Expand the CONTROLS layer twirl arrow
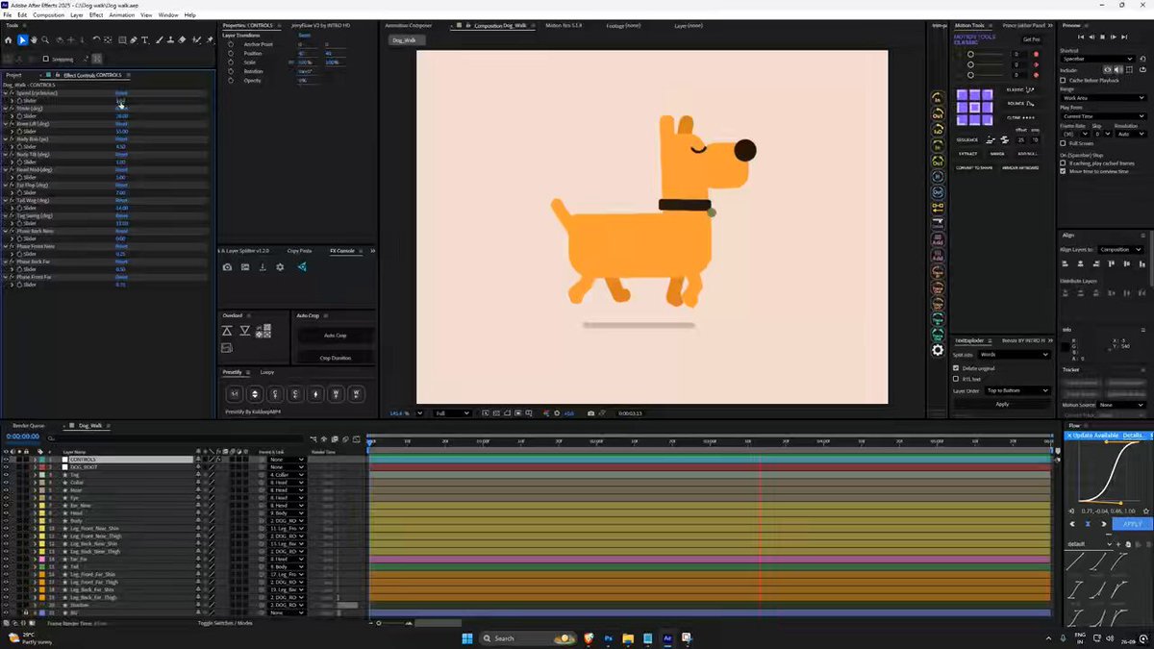The width and height of the screenshot is (1154, 649). point(35,460)
